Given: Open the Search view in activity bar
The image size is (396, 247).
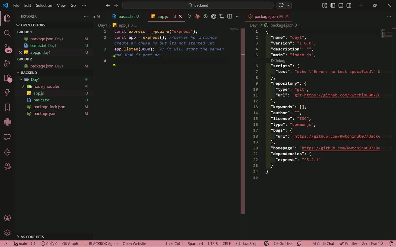Looking at the screenshot, I should 7,33.
